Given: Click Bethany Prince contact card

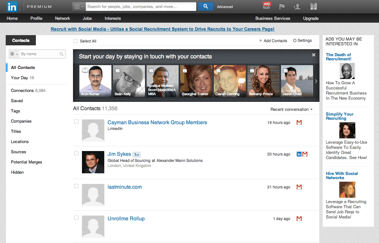Looking at the screenshot, I should click(x=263, y=81).
